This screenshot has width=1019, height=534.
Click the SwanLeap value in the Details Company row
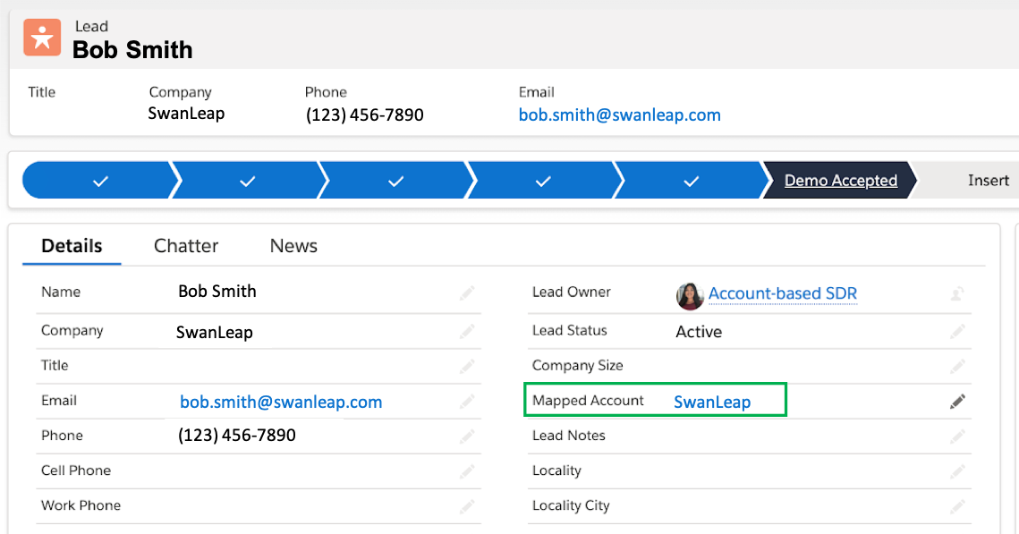click(x=215, y=332)
